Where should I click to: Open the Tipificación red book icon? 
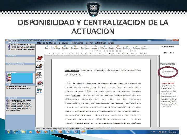40,58
